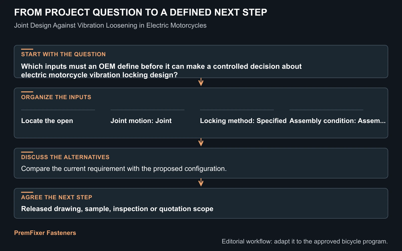402x251 pixels.
Task: Click the main title 'From Project Question'
Action: pyautogui.click(x=140, y=12)
